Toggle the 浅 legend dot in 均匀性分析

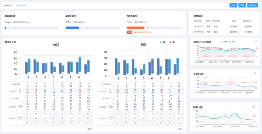pos(161,42)
